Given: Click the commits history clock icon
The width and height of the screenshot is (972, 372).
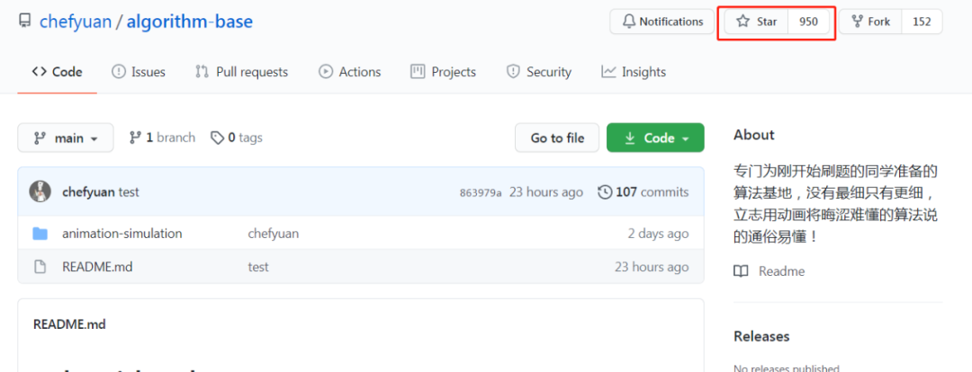Looking at the screenshot, I should (x=605, y=191).
